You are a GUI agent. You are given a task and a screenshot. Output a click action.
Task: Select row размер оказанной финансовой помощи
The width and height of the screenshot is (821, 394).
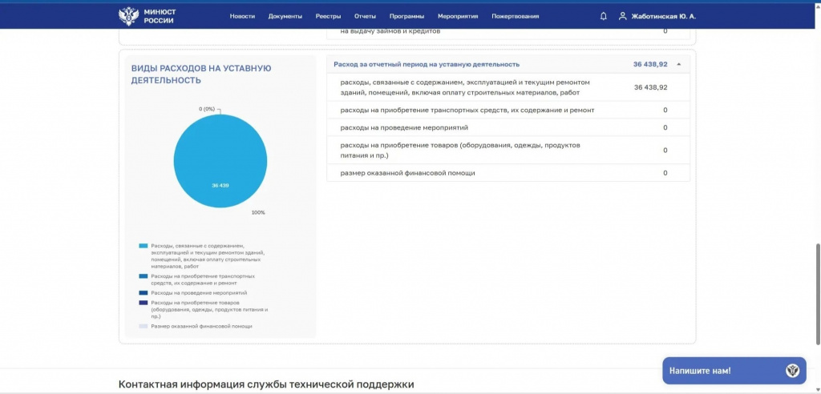click(508, 173)
